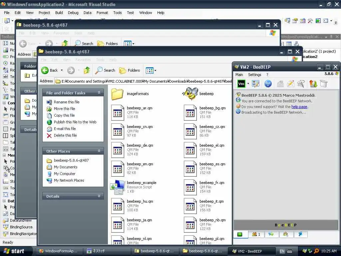Click Folders in the back Explorer window toolbar
This screenshot has width=341, height=256.
[108, 44]
